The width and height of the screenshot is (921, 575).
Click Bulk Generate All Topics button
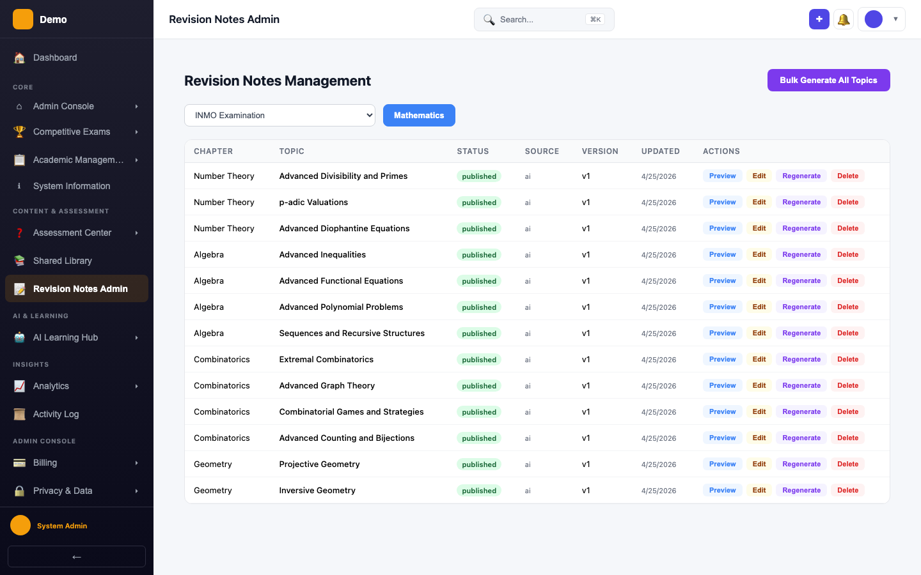tap(828, 80)
